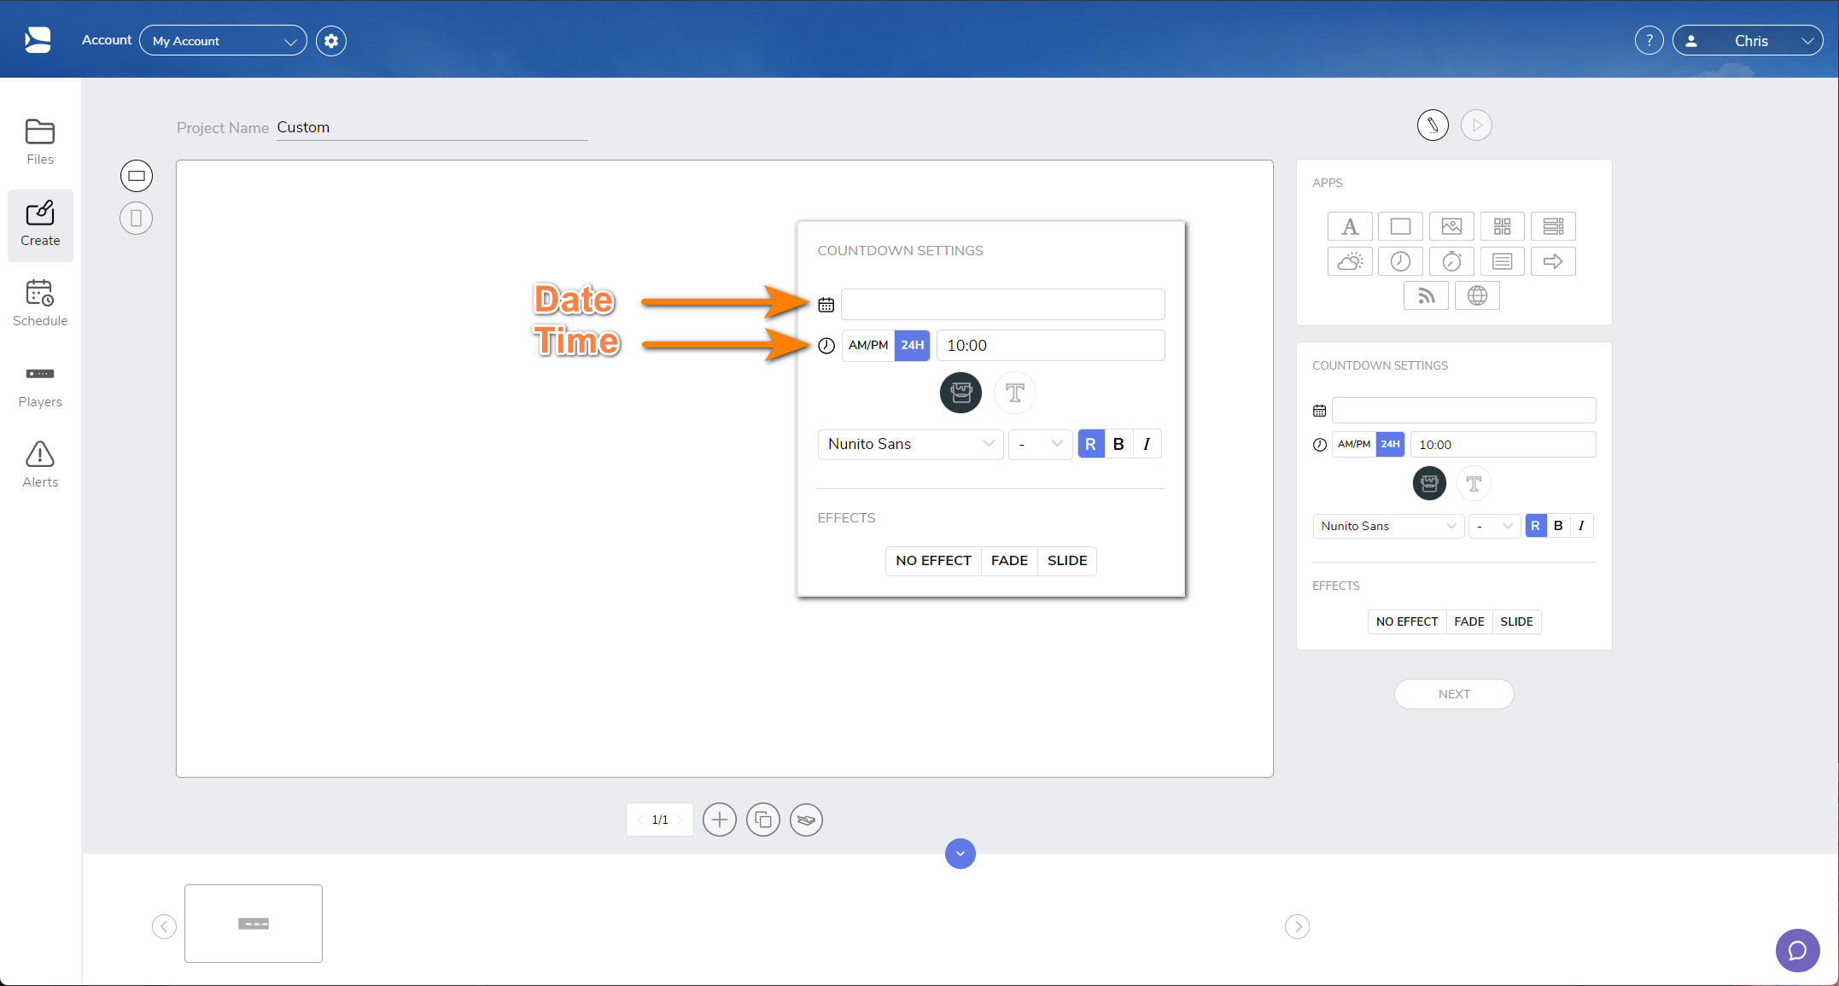Viewport: 1839px width, 986px height.
Task: Open the Files section in sidebar
Action: tap(40, 142)
